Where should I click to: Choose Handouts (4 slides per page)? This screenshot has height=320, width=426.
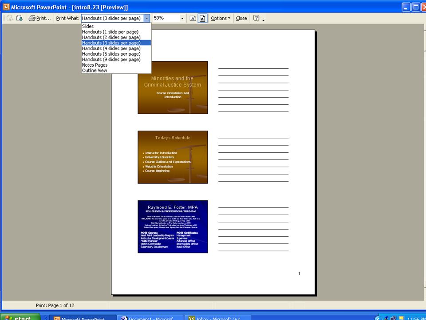[116, 48]
